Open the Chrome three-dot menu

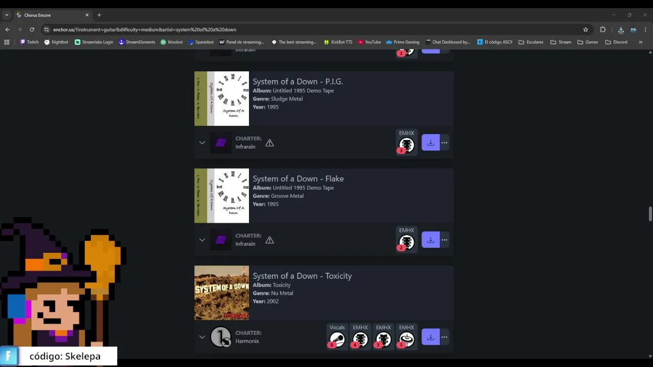tap(645, 30)
